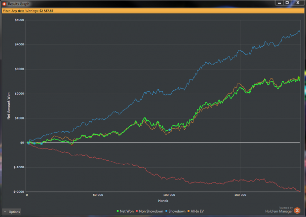Click the blue marker near 100 000 hands

pyautogui.click(x=170, y=130)
